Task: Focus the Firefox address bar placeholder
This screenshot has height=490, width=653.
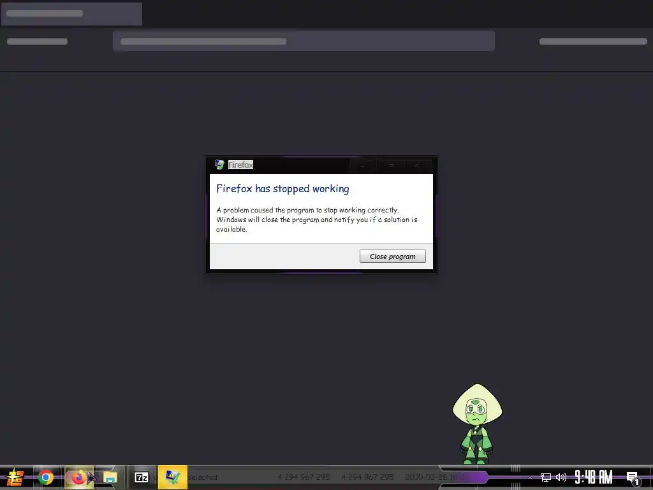Action: pyautogui.click(x=304, y=41)
